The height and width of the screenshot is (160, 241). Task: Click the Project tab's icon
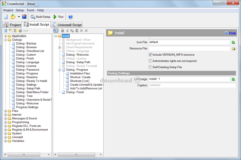pos(6,25)
